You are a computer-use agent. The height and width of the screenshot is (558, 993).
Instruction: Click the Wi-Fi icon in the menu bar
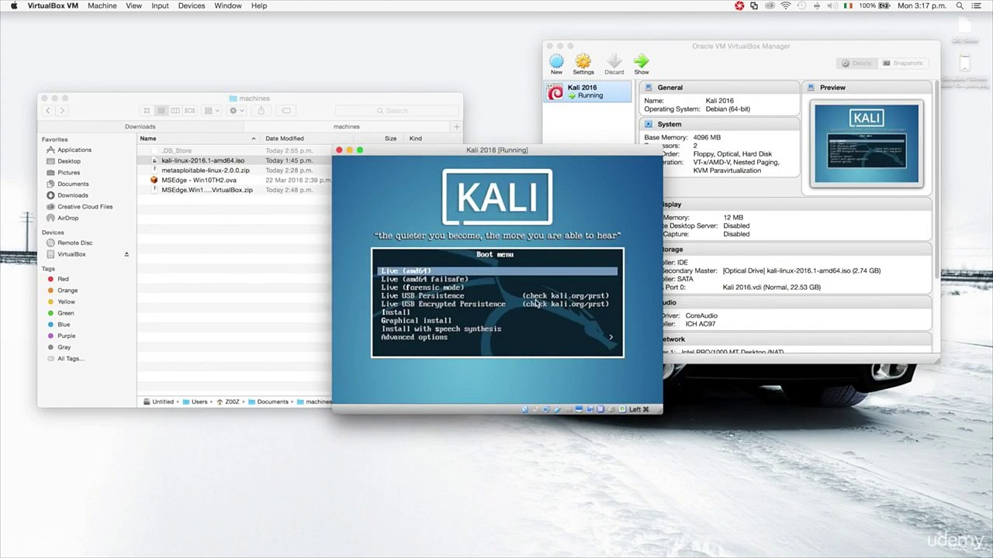[x=786, y=5]
